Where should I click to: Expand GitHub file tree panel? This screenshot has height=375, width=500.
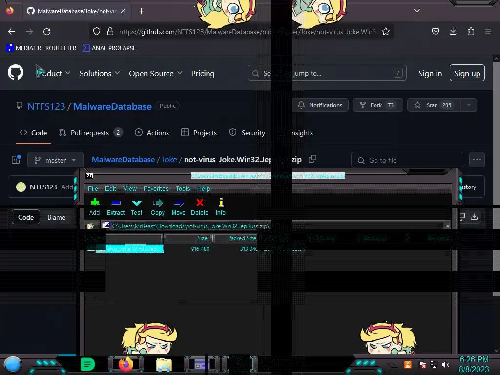(16, 159)
